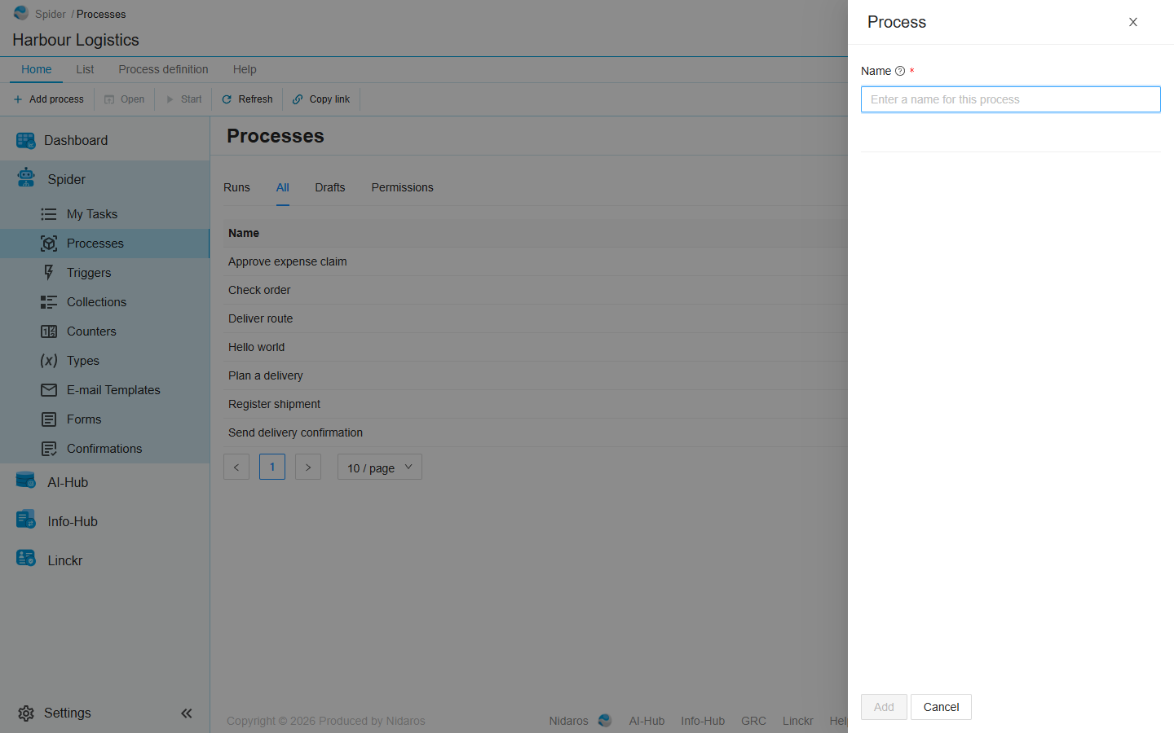Screen dimensions: 1174x733
Task: Click the Triggers lightning icon
Action: (49, 272)
